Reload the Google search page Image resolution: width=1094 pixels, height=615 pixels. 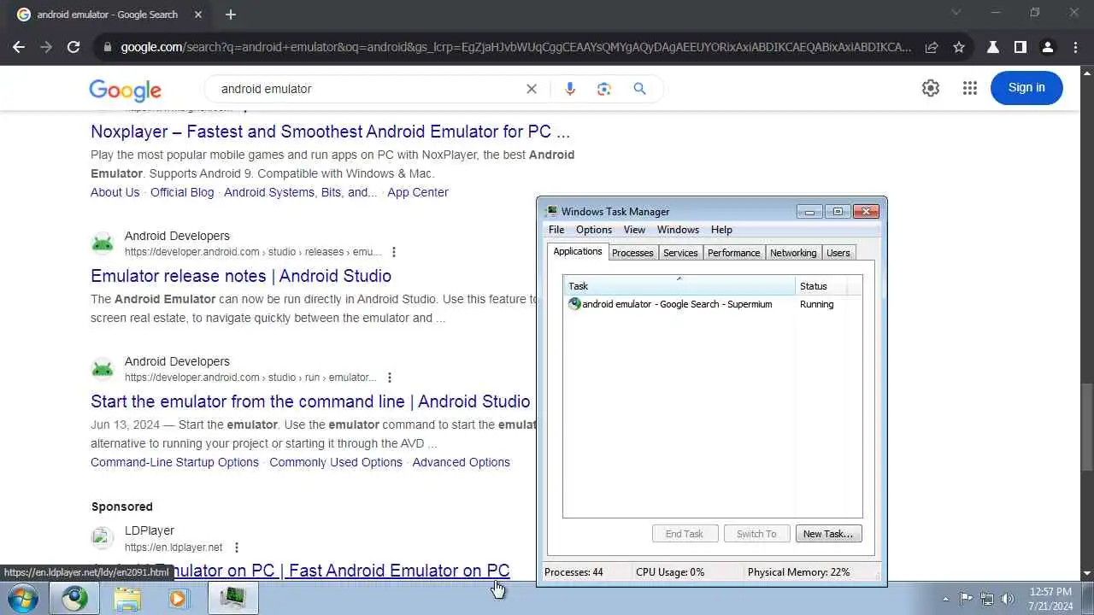point(74,48)
